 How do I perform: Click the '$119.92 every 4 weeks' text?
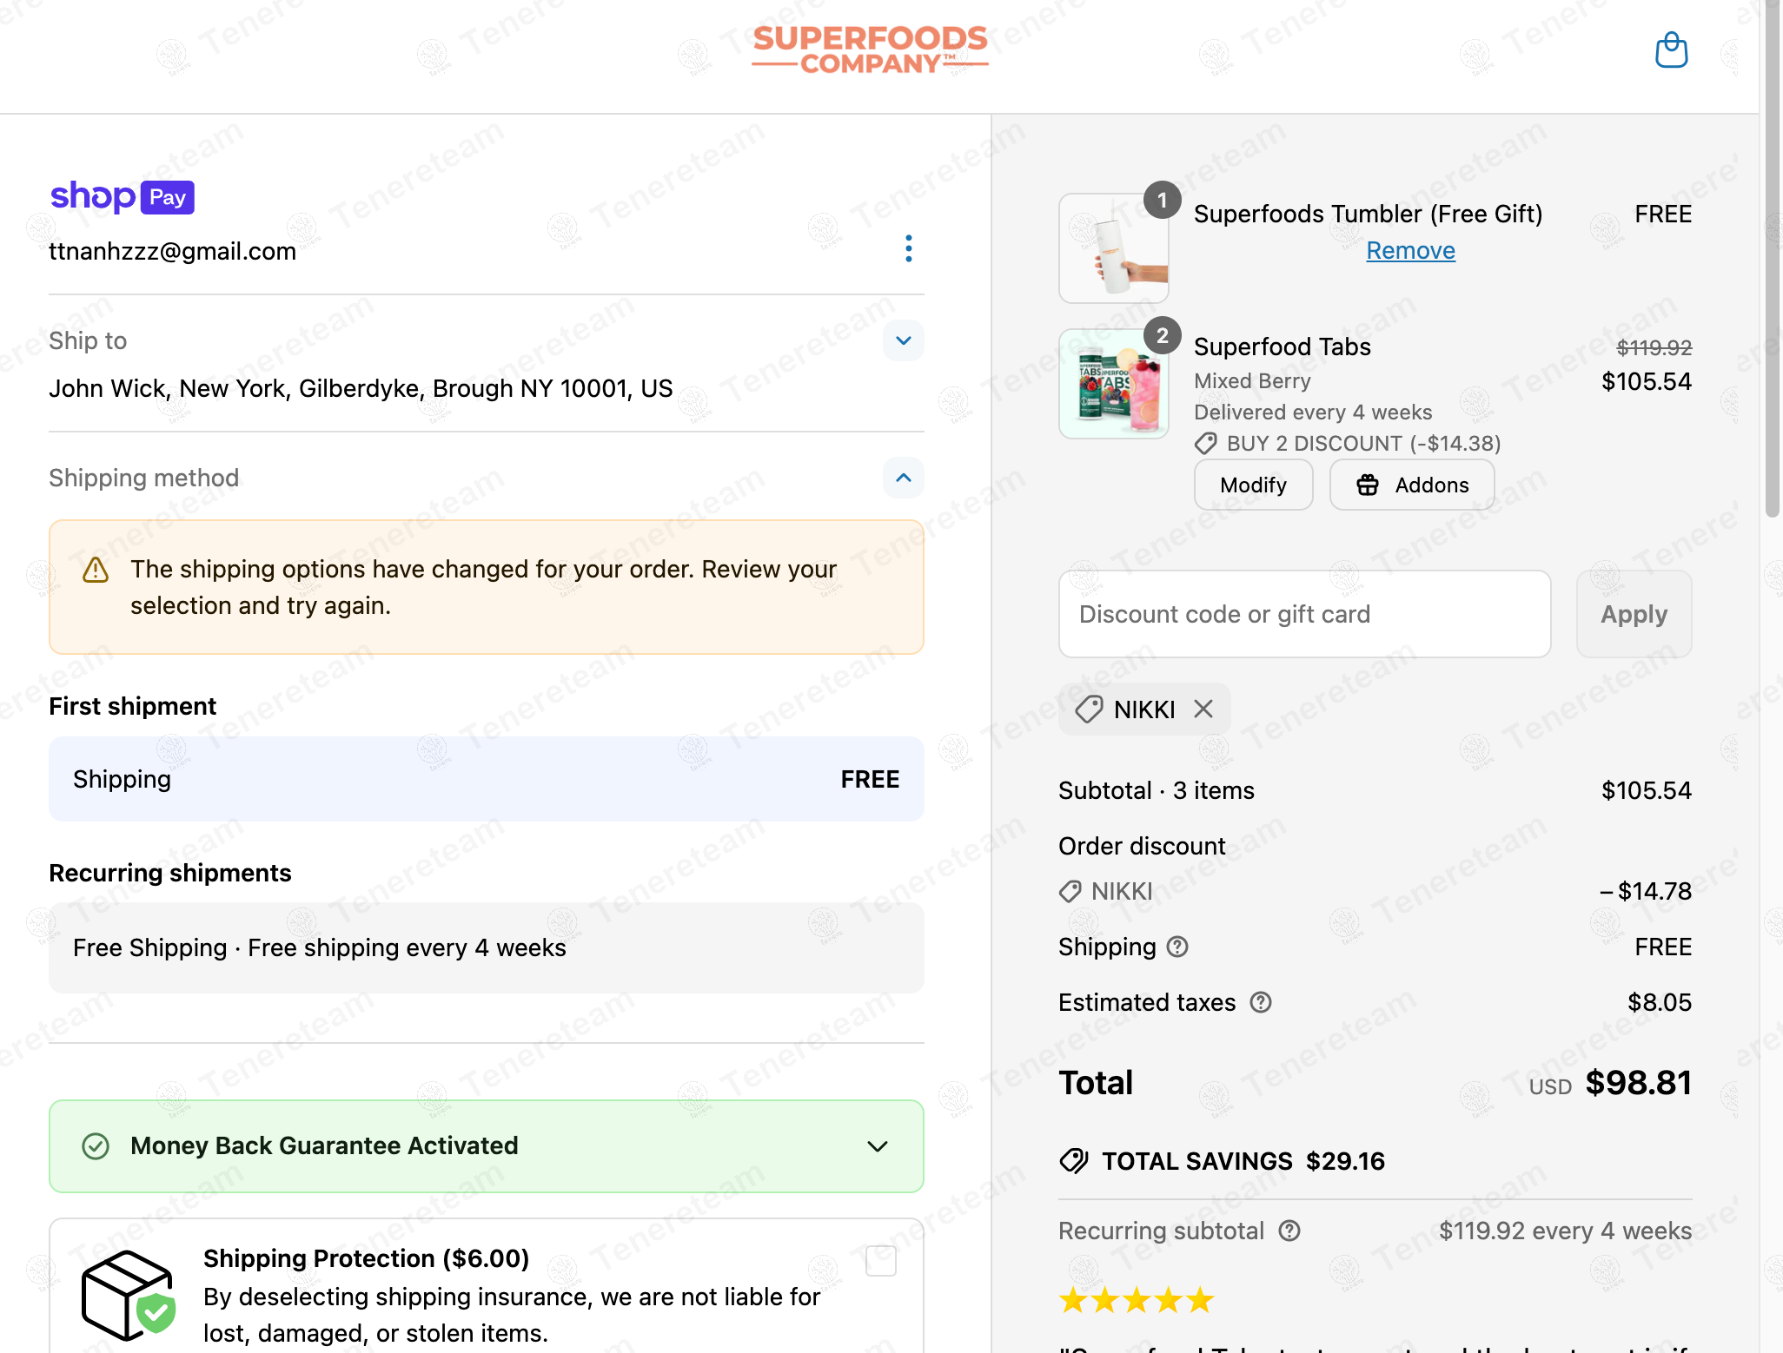click(1565, 1231)
